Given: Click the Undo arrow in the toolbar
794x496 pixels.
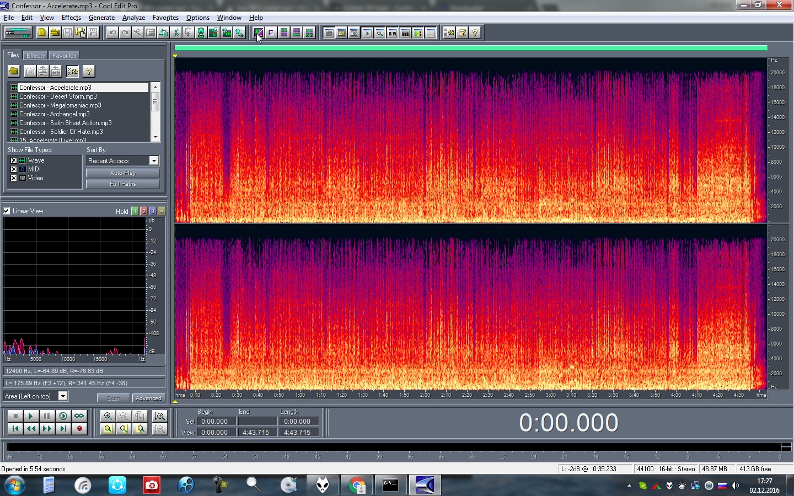Looking at the screenshot, I should [112, 33].
